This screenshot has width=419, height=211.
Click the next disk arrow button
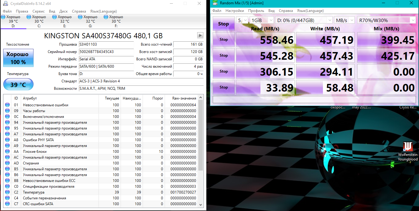coord(200,35)
